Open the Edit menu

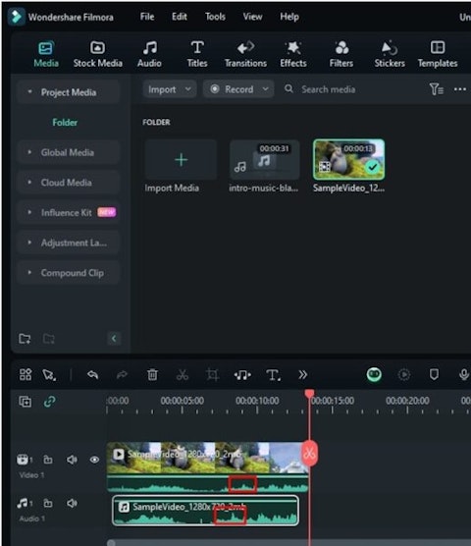pos(180,17)
